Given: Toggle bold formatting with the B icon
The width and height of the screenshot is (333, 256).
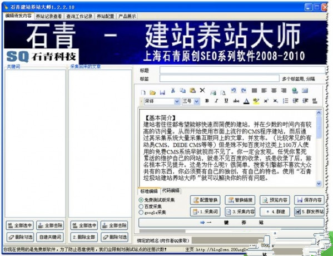Looking at the screenshot, I should click(x=207, y=101).
